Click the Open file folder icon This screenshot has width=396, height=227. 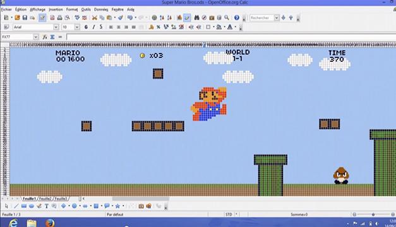point(17,18)
